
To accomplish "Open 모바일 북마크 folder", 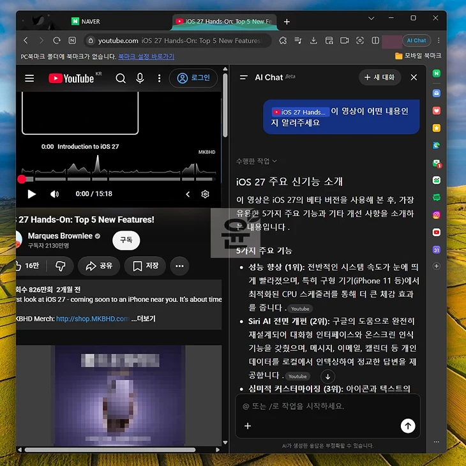I will (418, 56).
